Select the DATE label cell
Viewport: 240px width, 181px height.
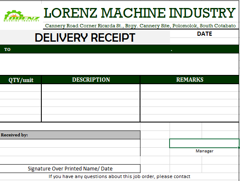pyautogui.click(x=204, y=34)
